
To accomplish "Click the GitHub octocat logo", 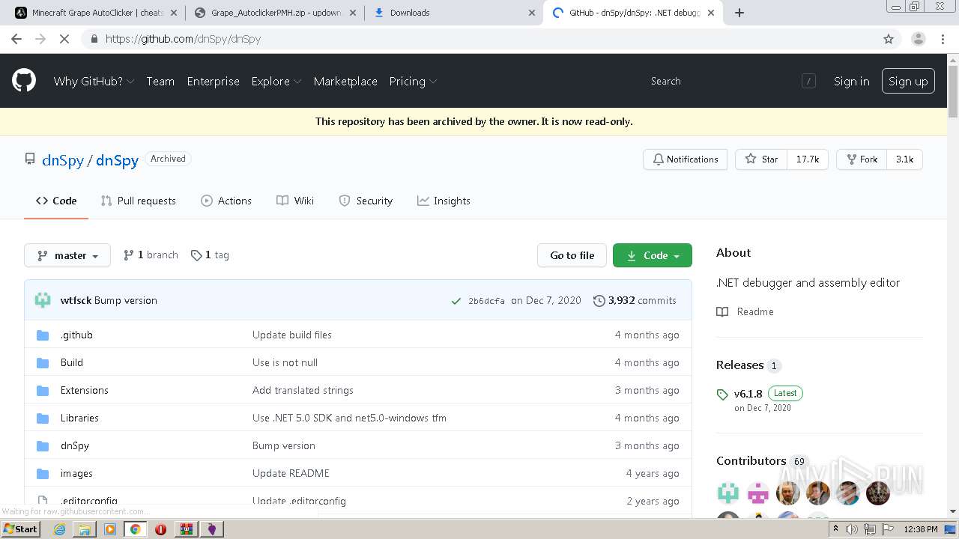I will (x=24, y=81).
